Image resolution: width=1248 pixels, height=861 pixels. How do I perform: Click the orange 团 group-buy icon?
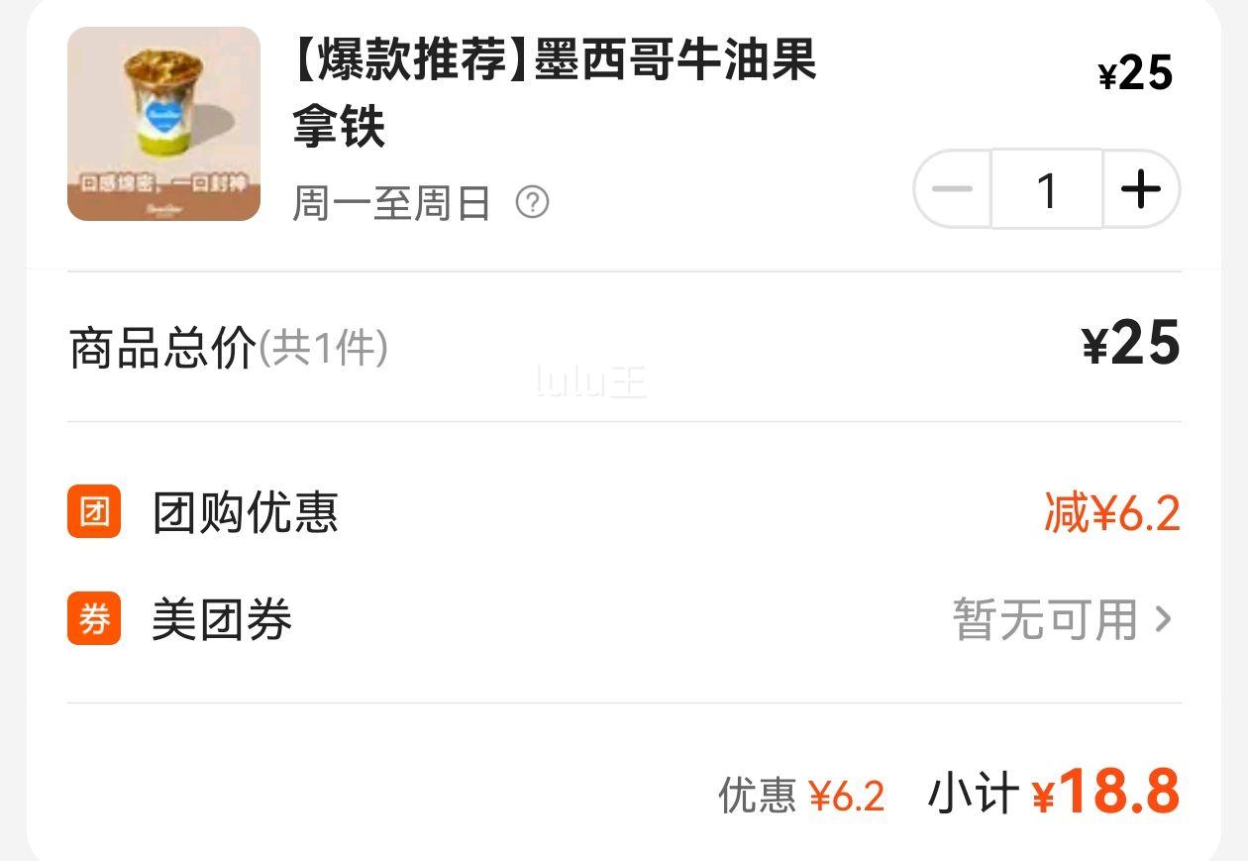[x=94, y=511]
